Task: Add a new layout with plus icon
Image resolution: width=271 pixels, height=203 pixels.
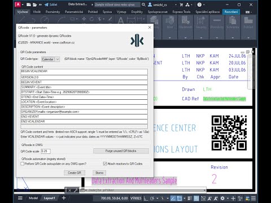Action: pyautogui.click(x=64, y=198)
